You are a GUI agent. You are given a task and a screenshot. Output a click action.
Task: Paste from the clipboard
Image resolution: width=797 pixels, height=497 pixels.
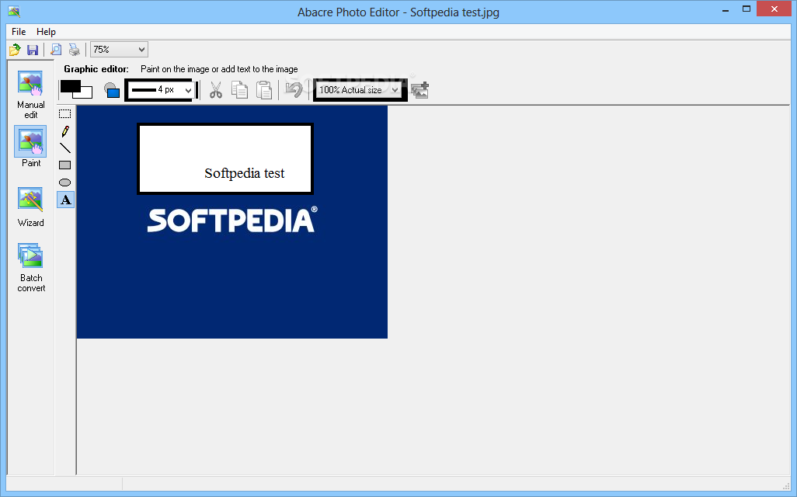pos(264,90)
